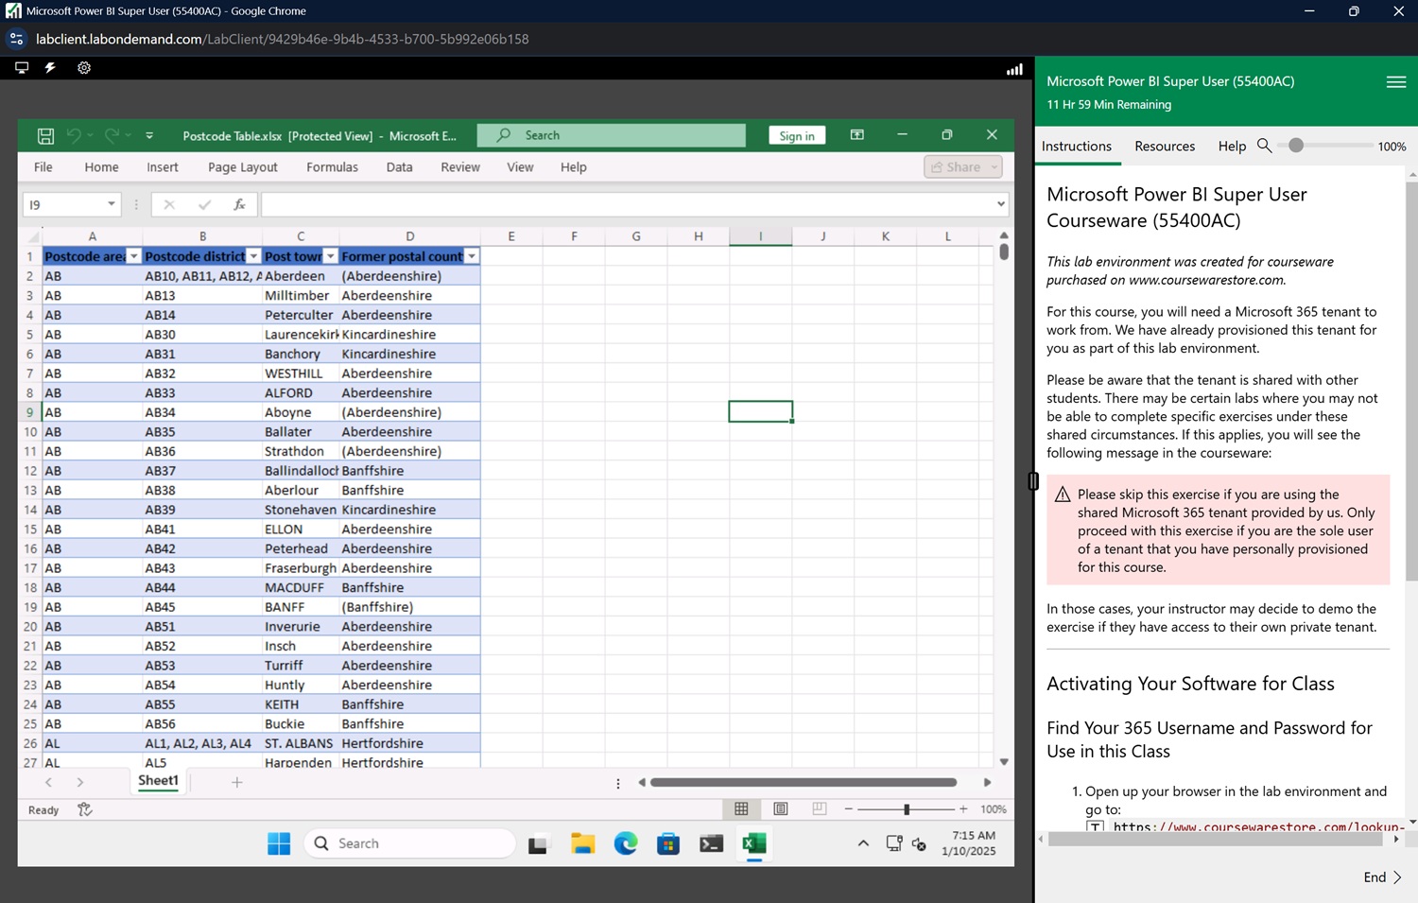Select the Sheet1 worksheet tab

point(158,781)
